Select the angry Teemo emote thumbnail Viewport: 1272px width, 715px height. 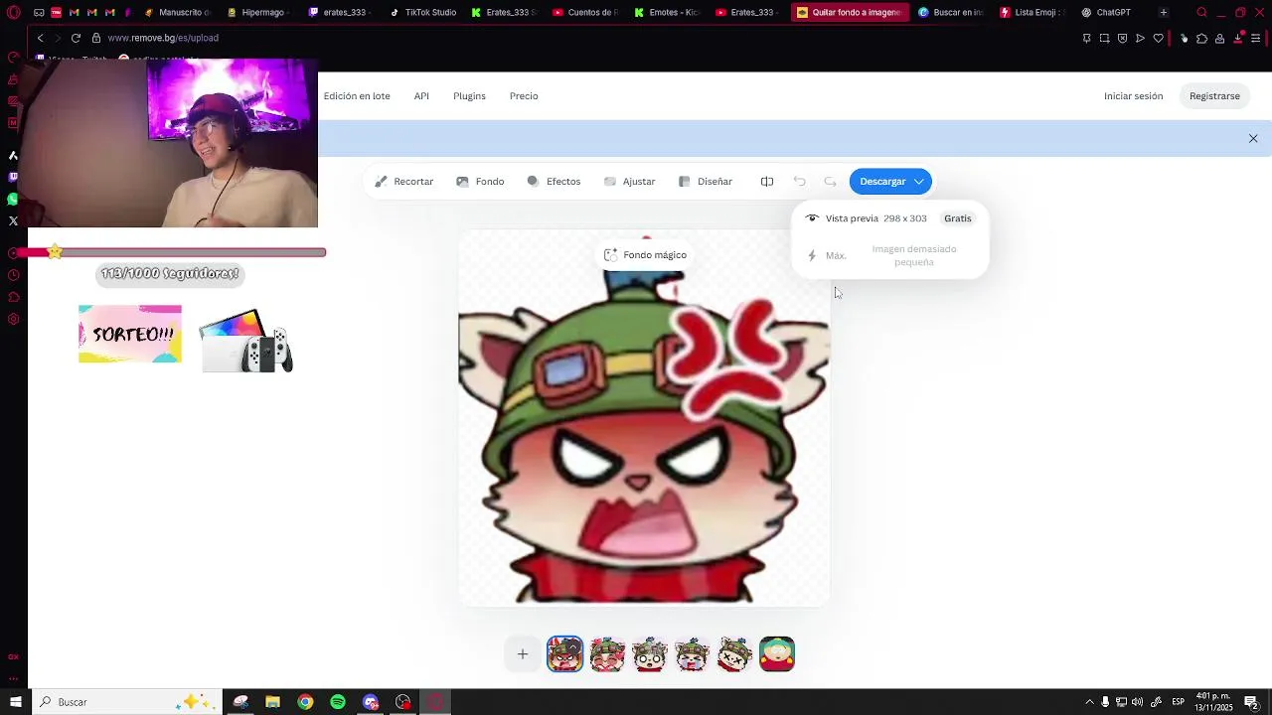pyautogui.click(x=565, y=654)
